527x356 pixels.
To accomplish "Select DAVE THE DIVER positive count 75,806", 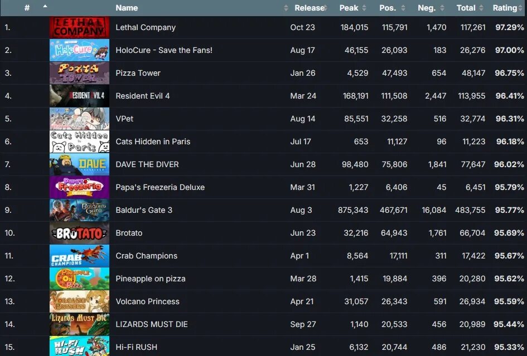I will (x=394, y=164).
